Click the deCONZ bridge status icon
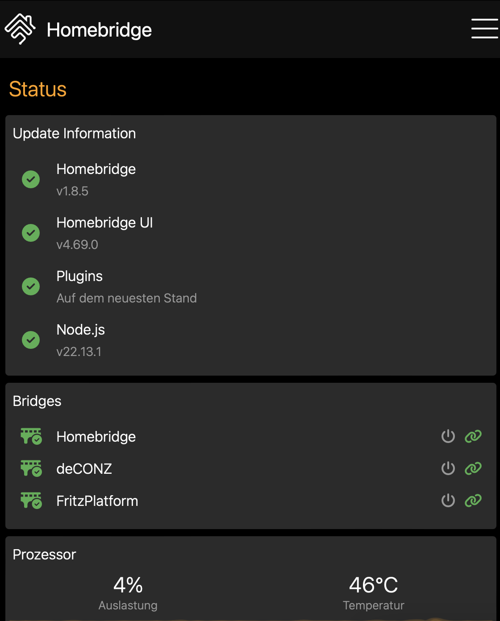The height and width of the screenshot is (621, 500). click(31, 468)
